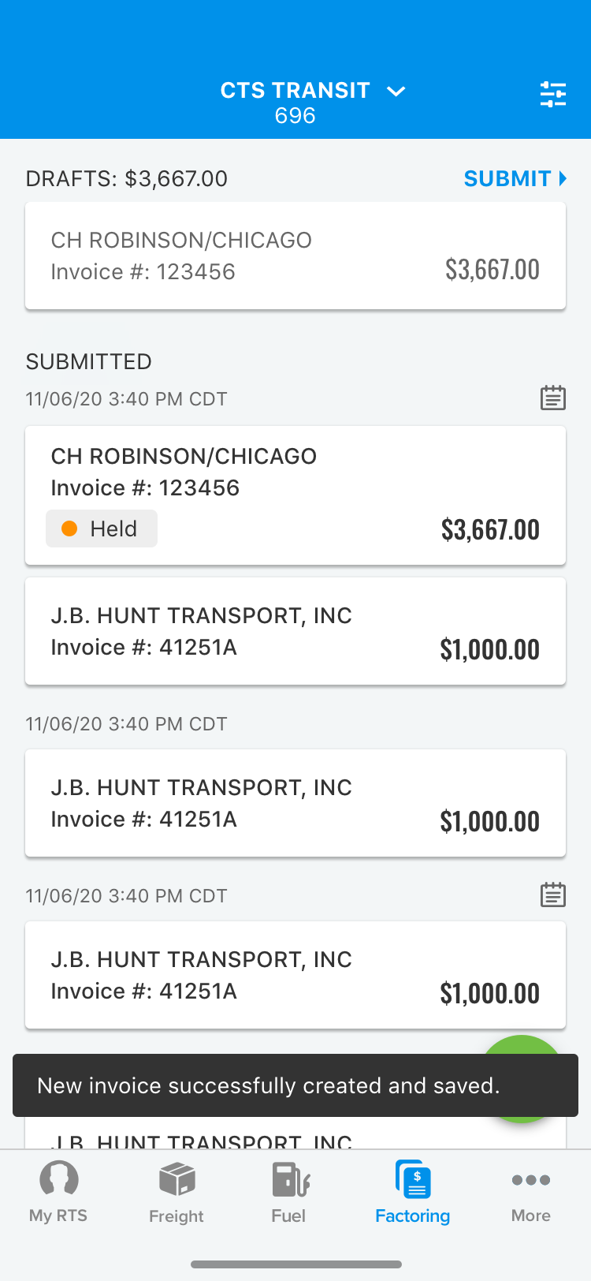The height and width of the screenshot is (1281, 591).
Task: Open the Held CH ROBINSON/CHICAGO invoice
Action: coord(295,495)
